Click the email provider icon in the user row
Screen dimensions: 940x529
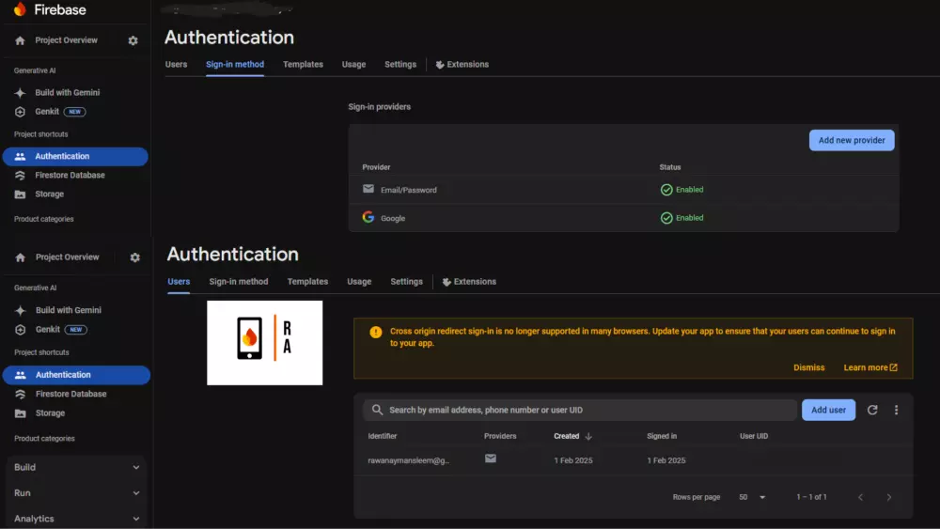tap(491, 459)
